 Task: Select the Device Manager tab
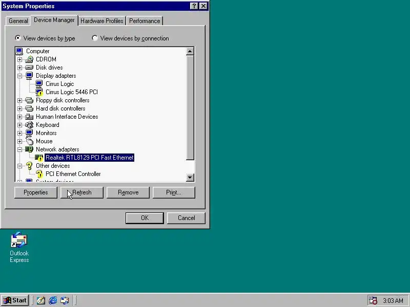click(x=54, y=20)
